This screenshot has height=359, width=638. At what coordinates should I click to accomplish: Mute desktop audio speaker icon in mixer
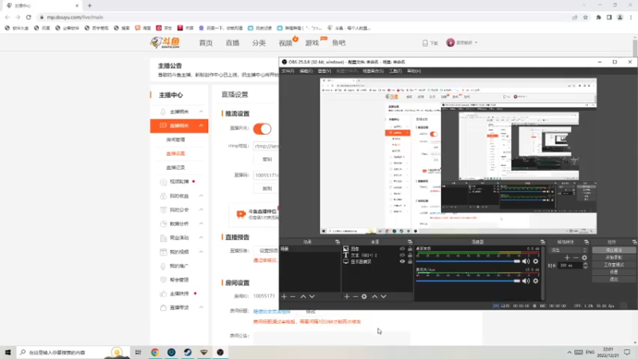(x=526, y=262)
